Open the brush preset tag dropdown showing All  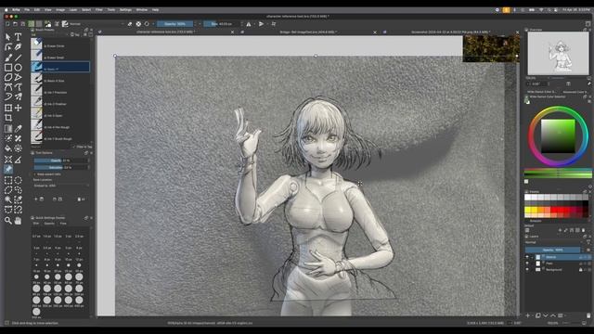[49, 34]
